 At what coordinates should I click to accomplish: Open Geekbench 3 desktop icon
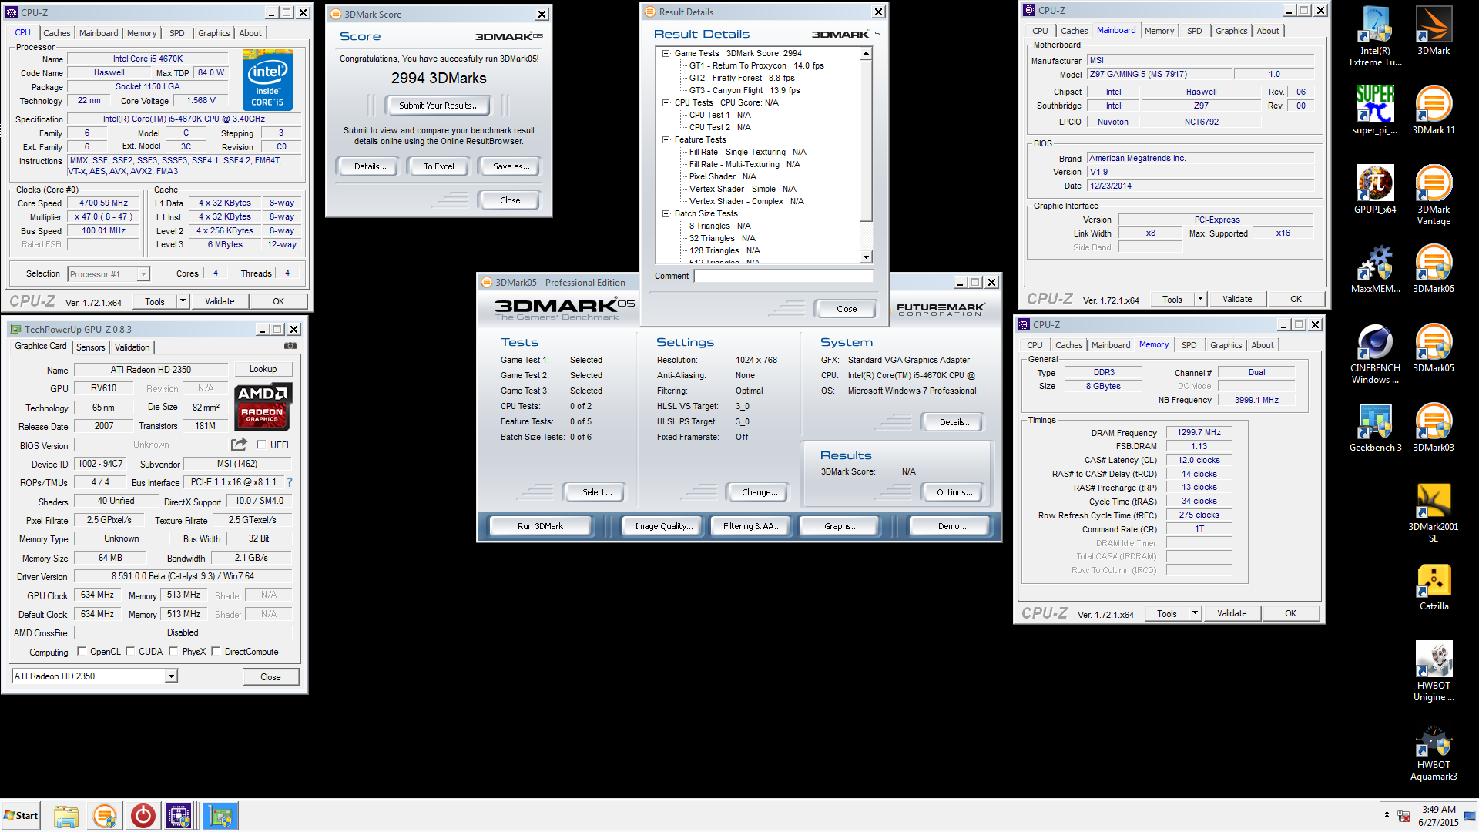(x=1375, y=428)
